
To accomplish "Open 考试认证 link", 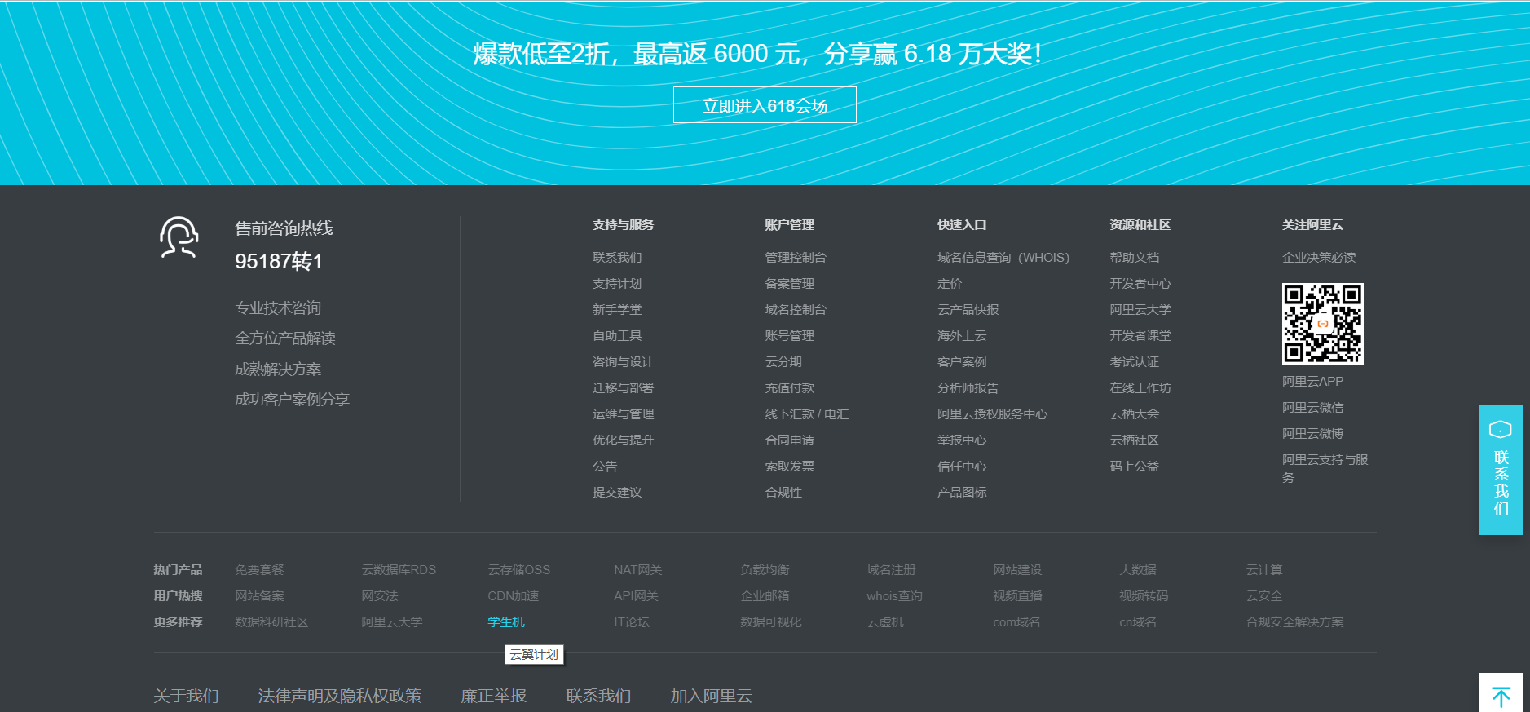I will point(1134,362).
